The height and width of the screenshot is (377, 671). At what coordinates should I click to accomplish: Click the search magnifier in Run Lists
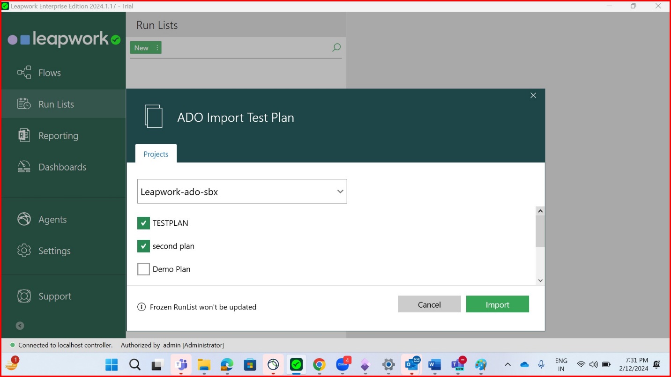point(335,47)
